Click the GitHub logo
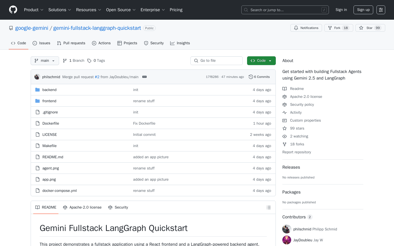This screenshot has width=394, height=246. coord(13,10)
